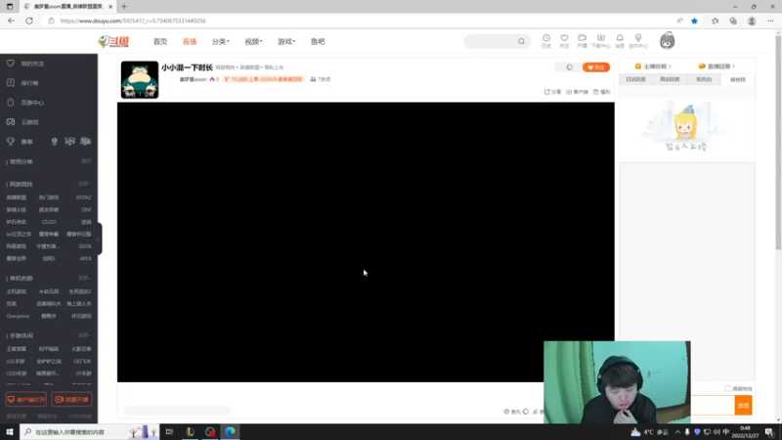Click the 客户端 icon above the player
Screen dimensions: 782x440
point(577,92)
